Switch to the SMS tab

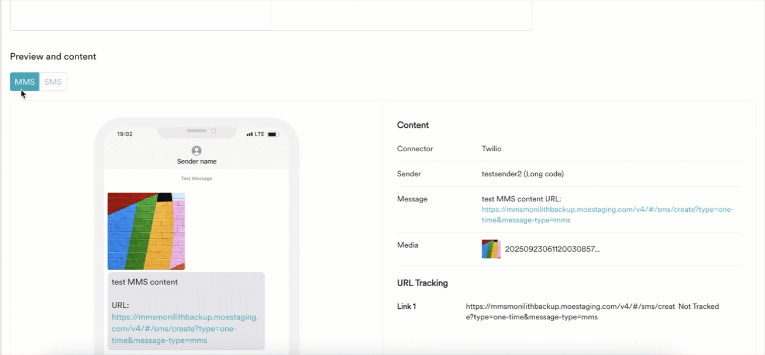click(53, 82)
